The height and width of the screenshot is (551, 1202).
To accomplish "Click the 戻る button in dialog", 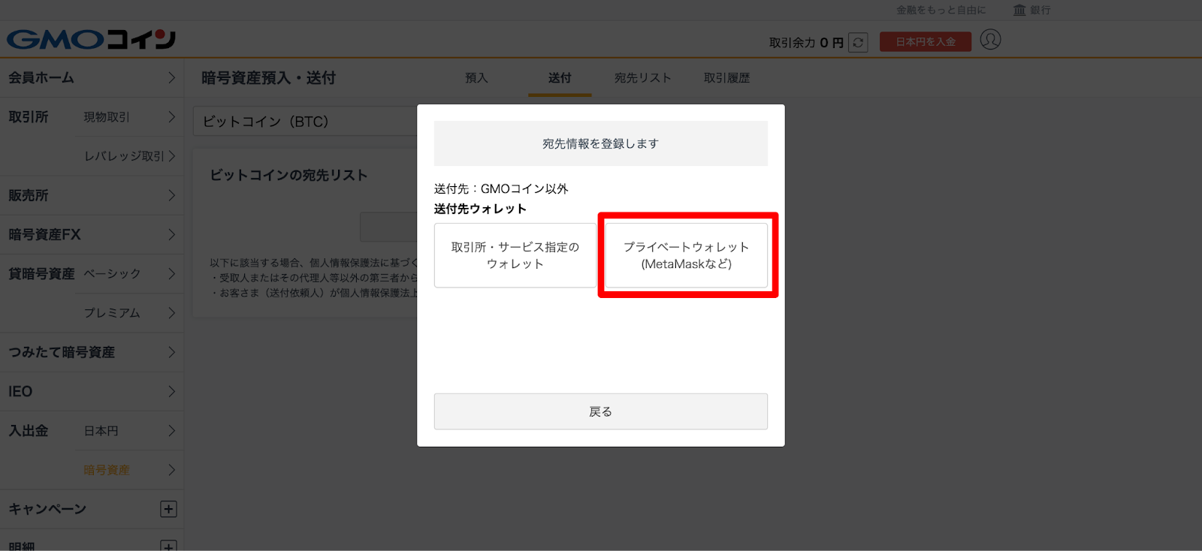I will [x=601, y=411].
